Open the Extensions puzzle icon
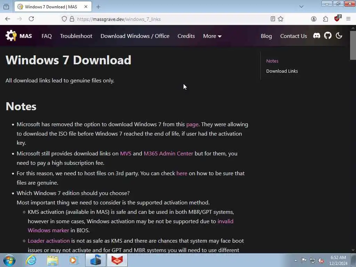Screen dimensions: 356x267 pos(325,19)
